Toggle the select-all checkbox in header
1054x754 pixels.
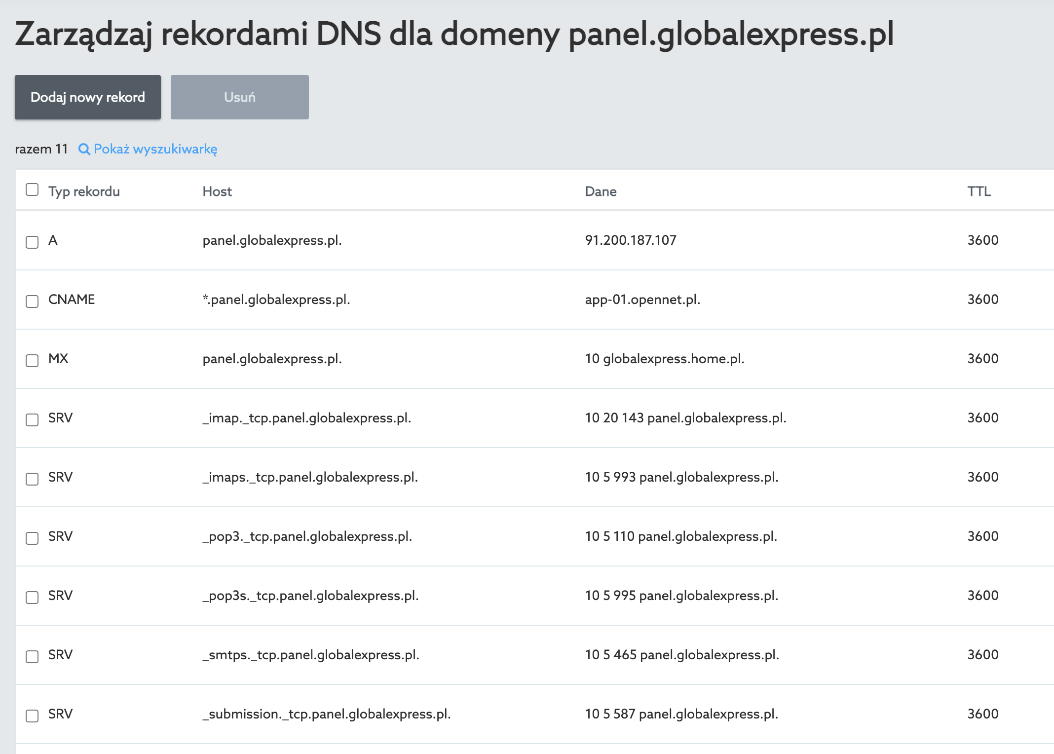pyautogui.click(x=32, y=189)
